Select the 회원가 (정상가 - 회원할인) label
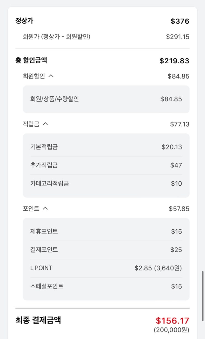Screen dimensions: 205x339 coord(57,36)
